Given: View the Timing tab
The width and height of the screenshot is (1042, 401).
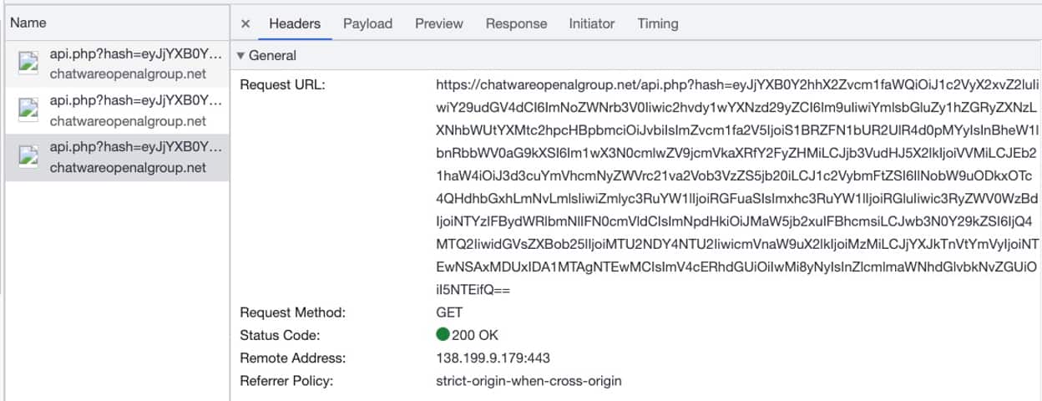Looking at the screenshot, I should click(658, 24).
